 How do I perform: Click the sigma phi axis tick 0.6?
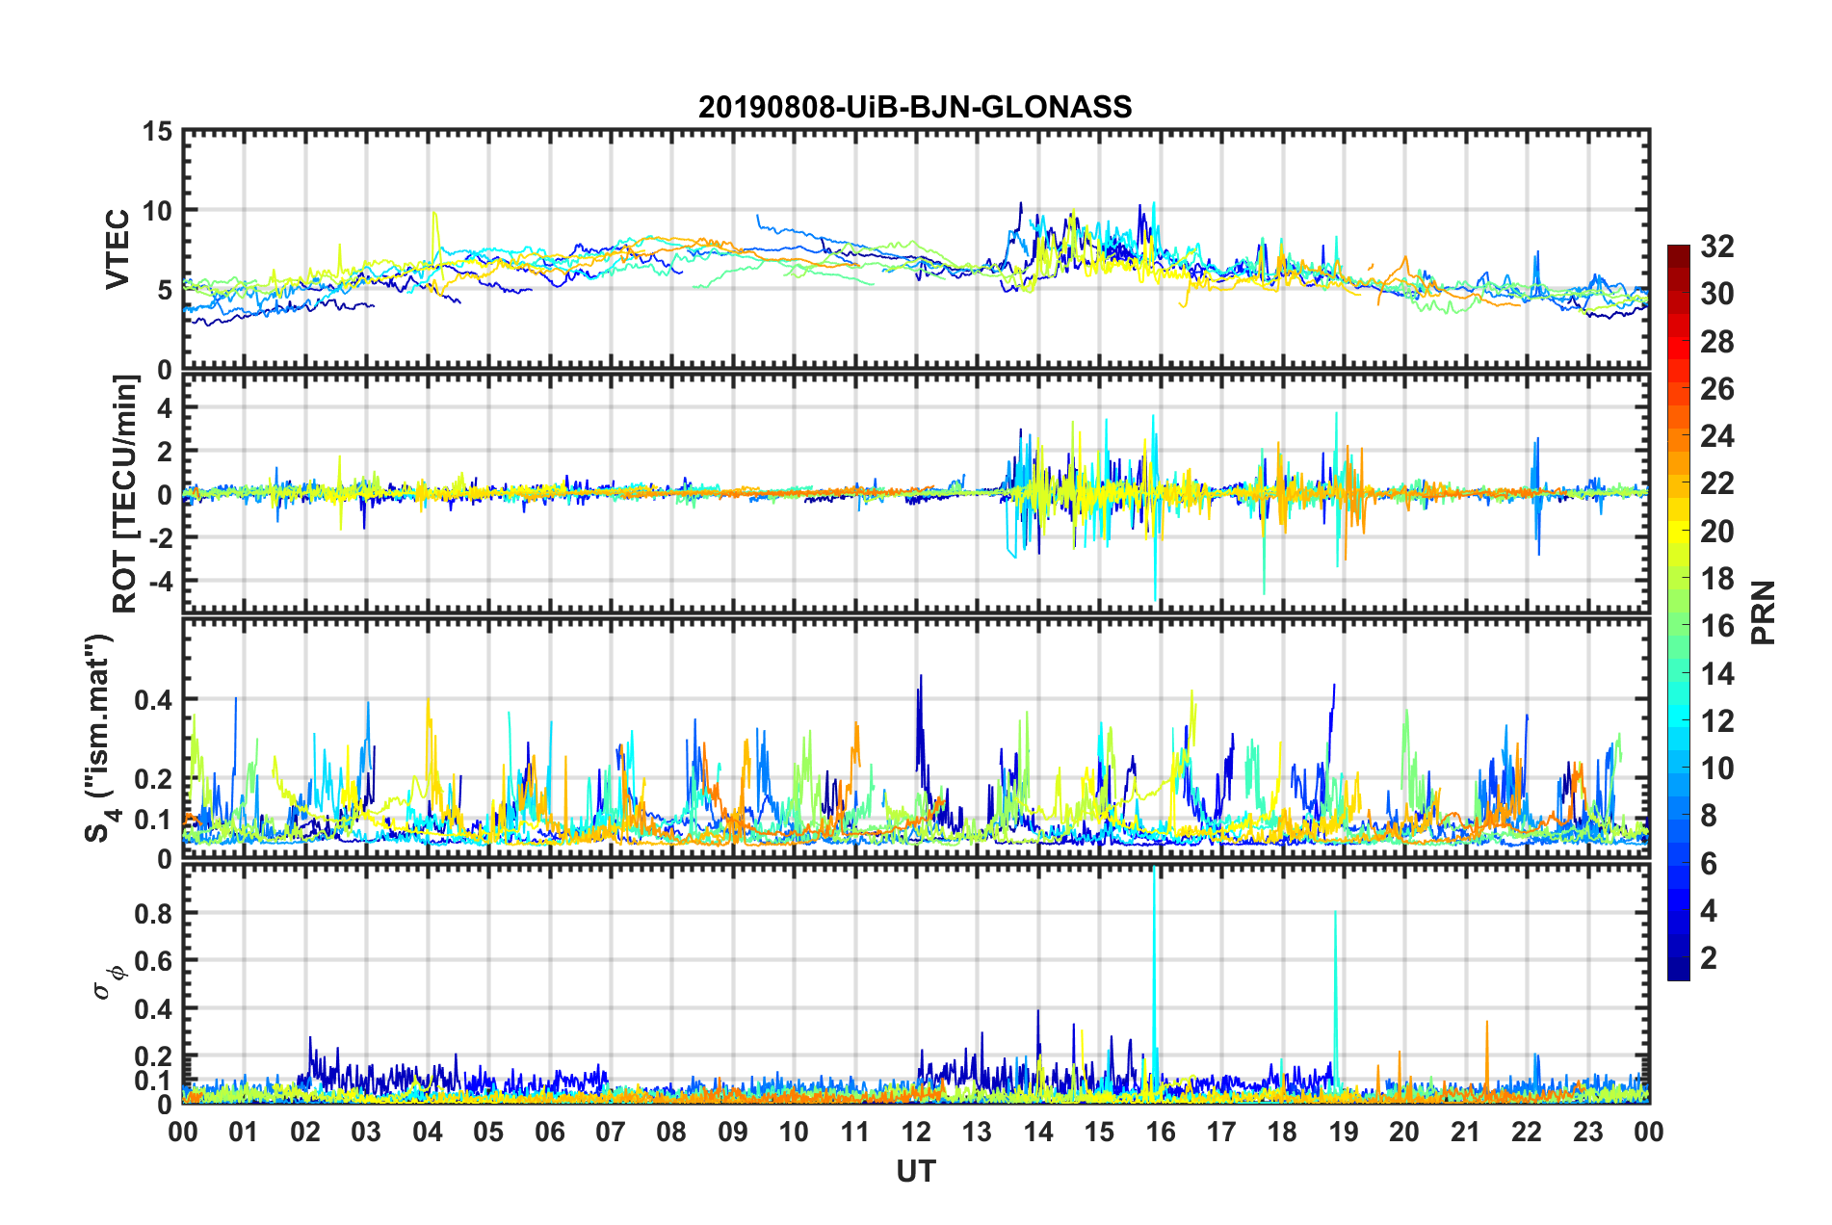click(x=152, y=961)
